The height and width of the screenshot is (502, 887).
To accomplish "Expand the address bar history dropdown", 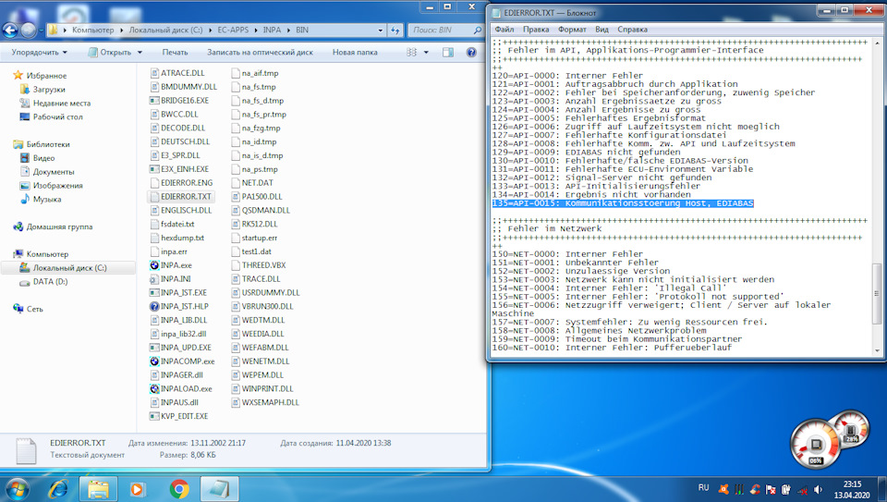I will pos(379,31).
